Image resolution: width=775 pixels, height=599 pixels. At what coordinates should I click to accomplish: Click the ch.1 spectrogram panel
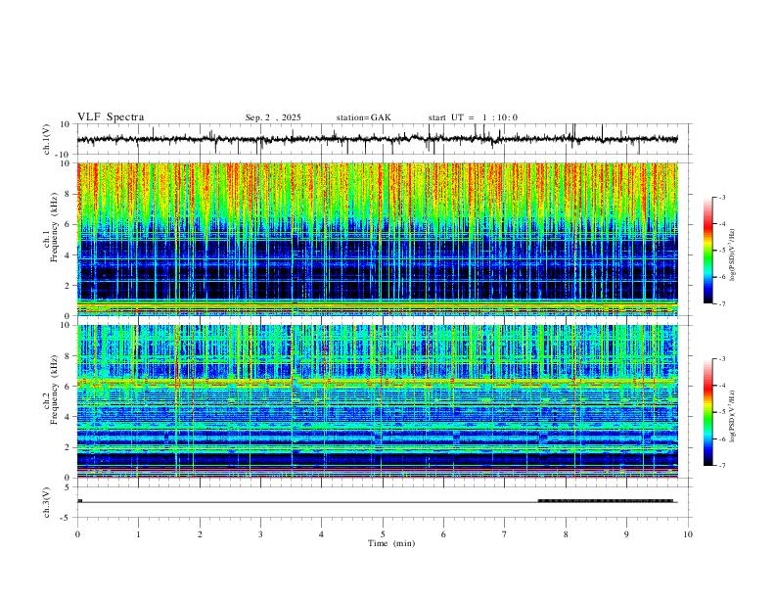pyautogui.click(x=378, y=239)
